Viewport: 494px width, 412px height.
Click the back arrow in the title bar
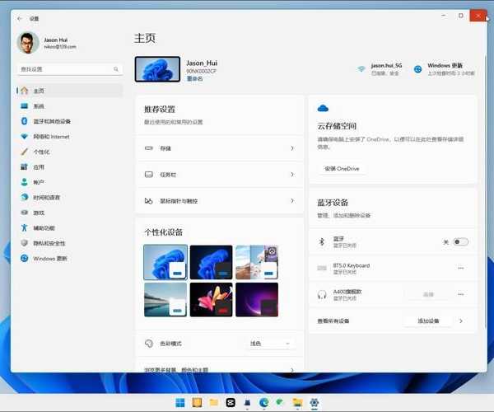[x=20, y=17]
